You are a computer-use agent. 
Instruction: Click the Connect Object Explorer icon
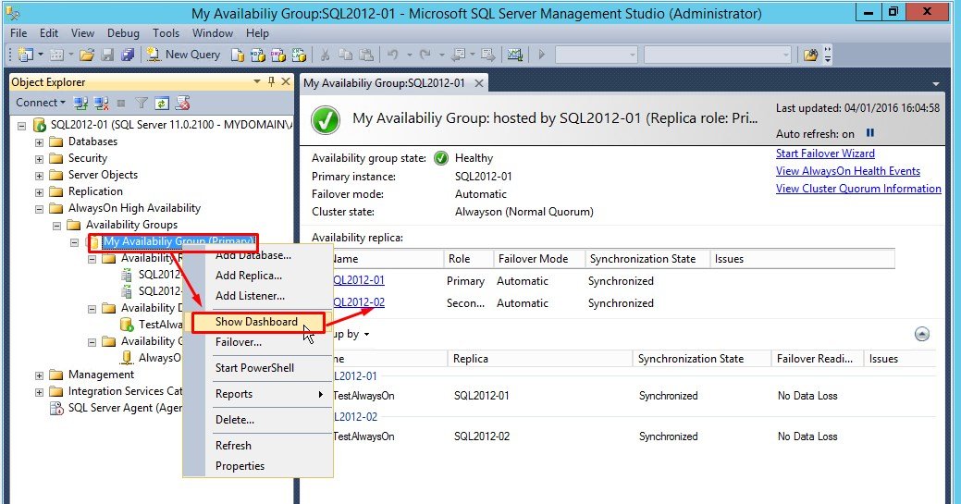coord(80,103)
